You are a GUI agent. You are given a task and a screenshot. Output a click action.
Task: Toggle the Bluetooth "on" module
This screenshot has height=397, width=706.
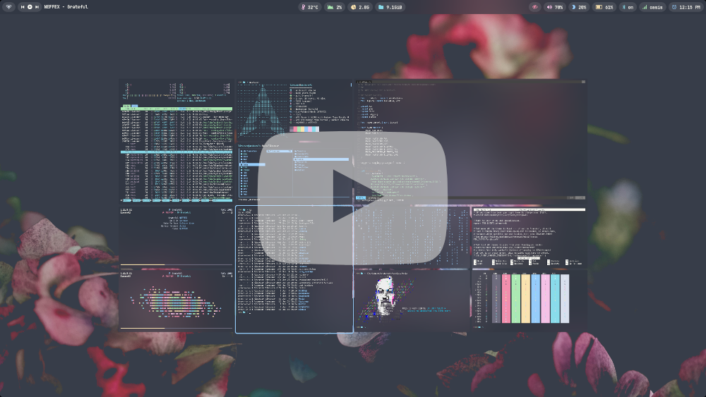tap(628, 7)
